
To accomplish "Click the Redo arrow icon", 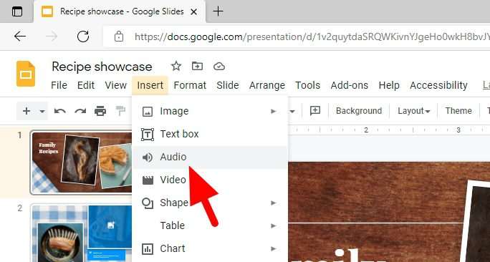I will 80,111.
